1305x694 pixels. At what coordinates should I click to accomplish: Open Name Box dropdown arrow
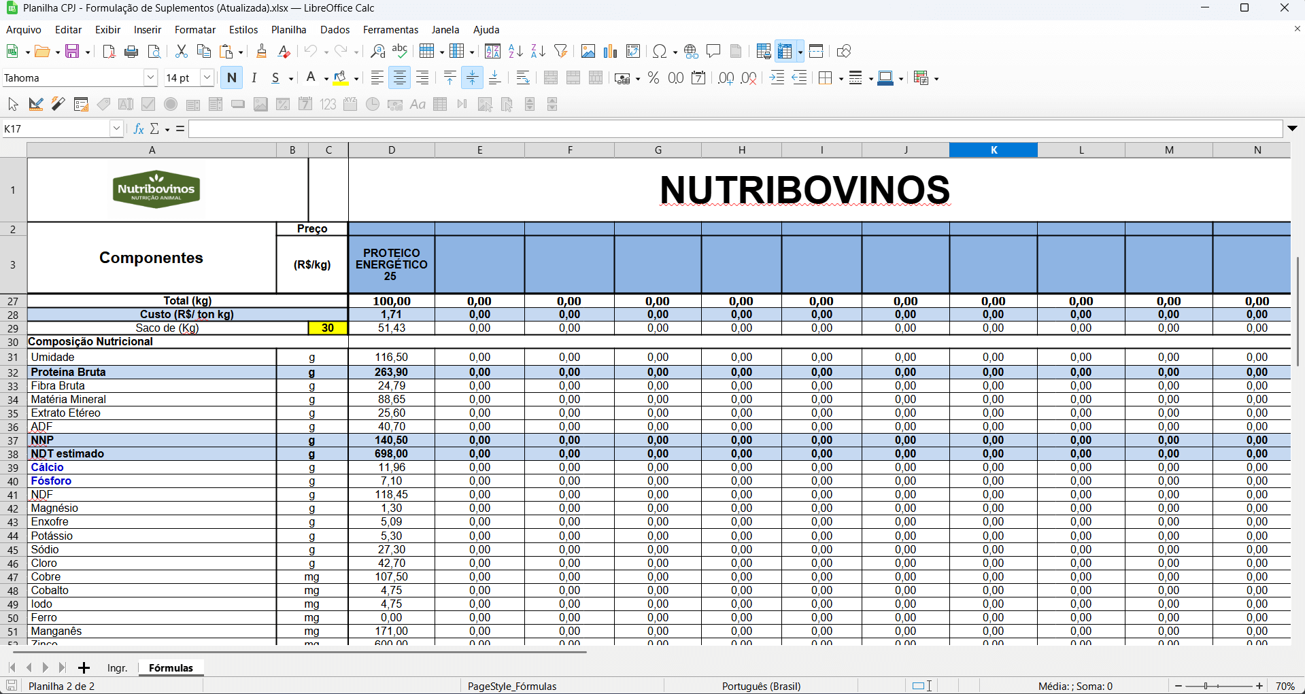click(x=116, y=128)
